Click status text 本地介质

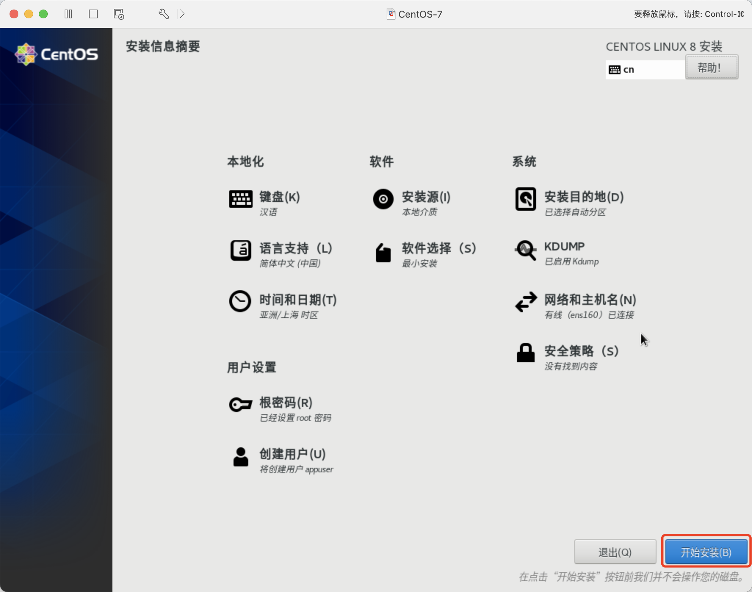(x=420, y=212)
